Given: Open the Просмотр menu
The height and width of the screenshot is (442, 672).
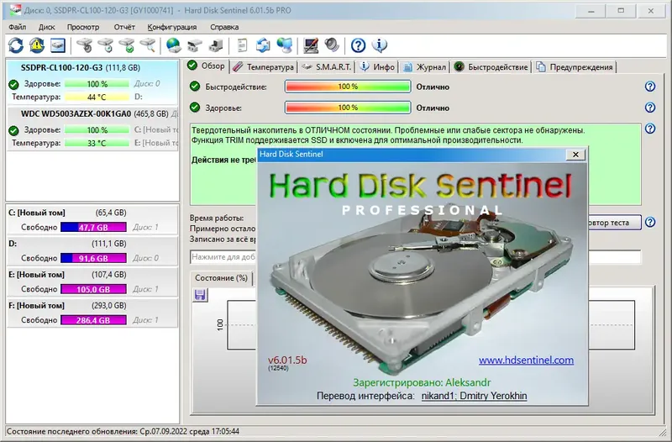Looking at the screenshot, I should (83, 27).
